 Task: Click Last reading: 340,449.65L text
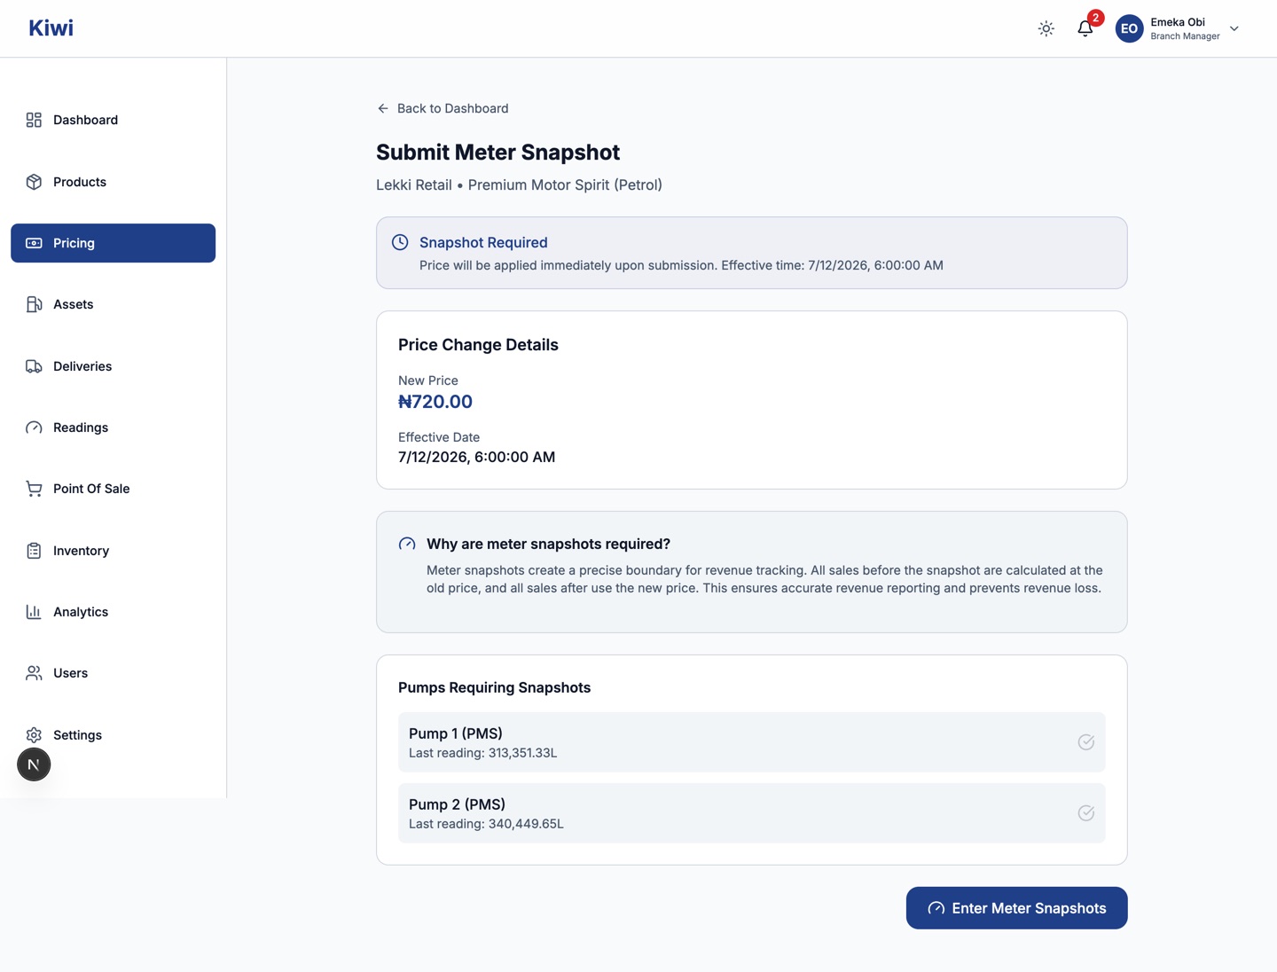tap(486, 824)
